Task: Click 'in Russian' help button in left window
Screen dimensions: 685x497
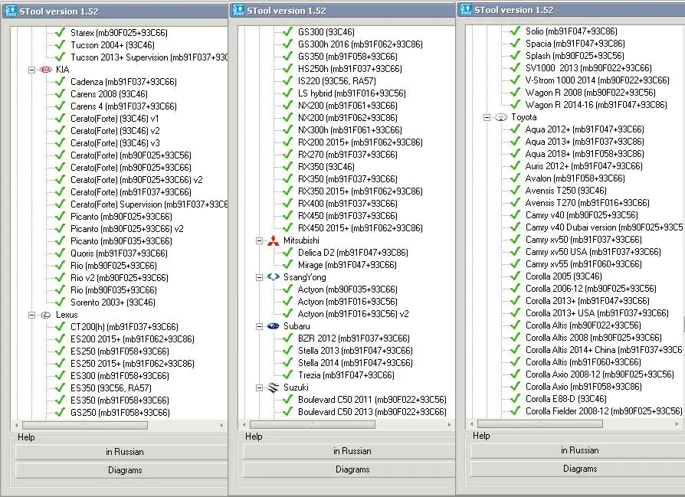Action: pos(122,452)
